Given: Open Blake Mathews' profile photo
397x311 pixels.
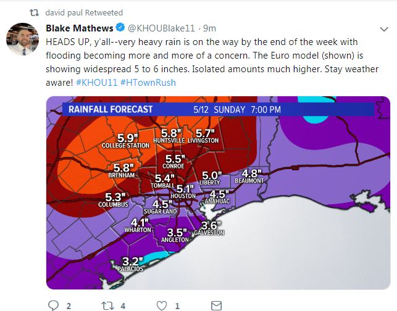Looking at the screenshot, I should click(23, 41).
